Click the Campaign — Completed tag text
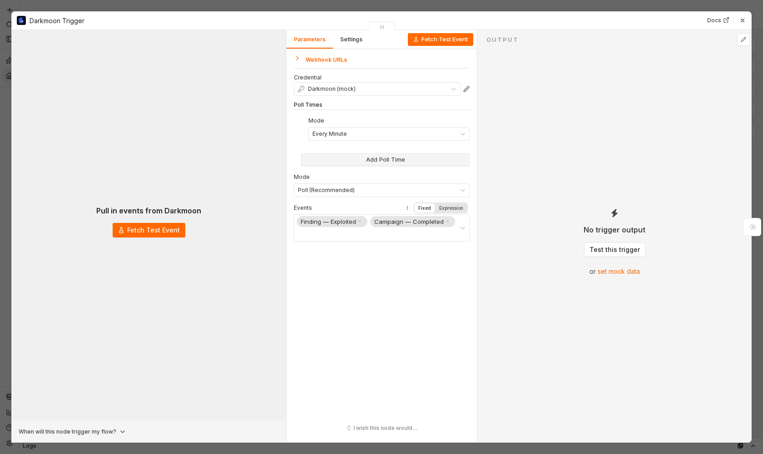 (x=409, y=222)
